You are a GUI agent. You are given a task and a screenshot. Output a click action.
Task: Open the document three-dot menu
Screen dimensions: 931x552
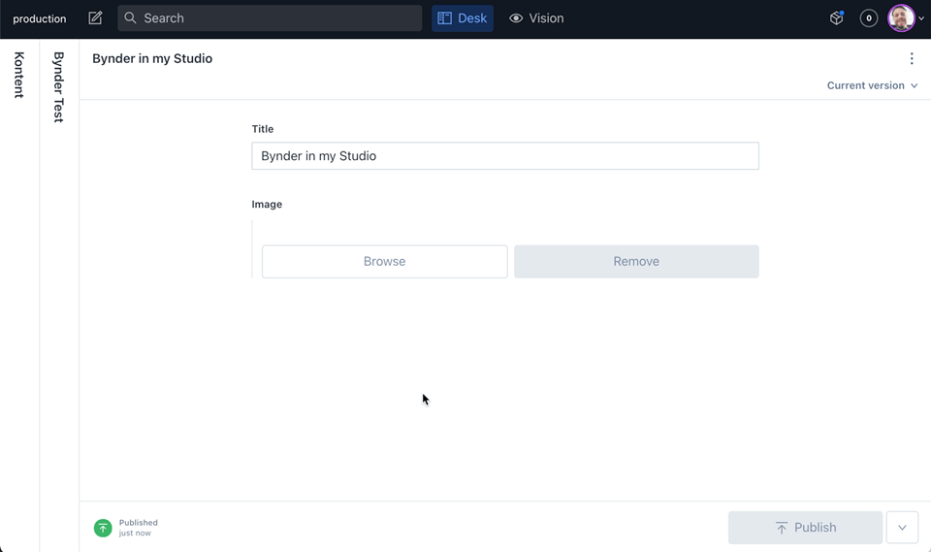coord(912,58)
